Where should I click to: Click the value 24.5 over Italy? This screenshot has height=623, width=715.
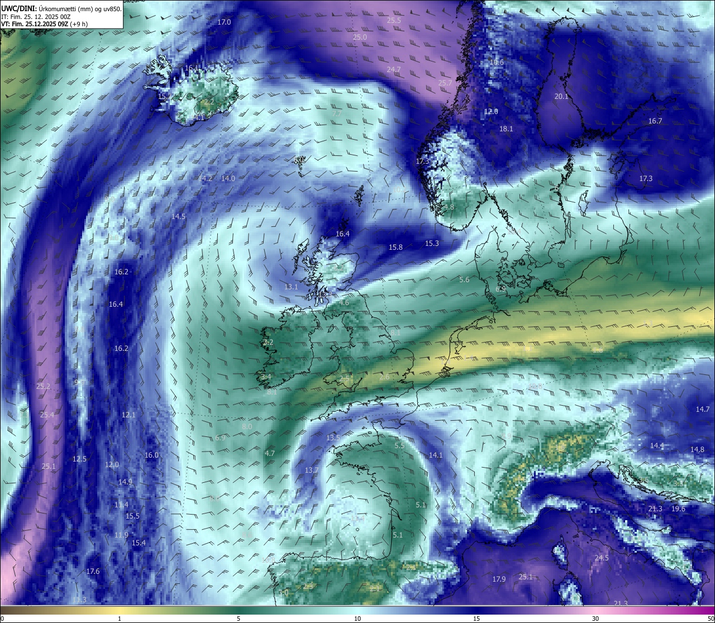[602, 558]
